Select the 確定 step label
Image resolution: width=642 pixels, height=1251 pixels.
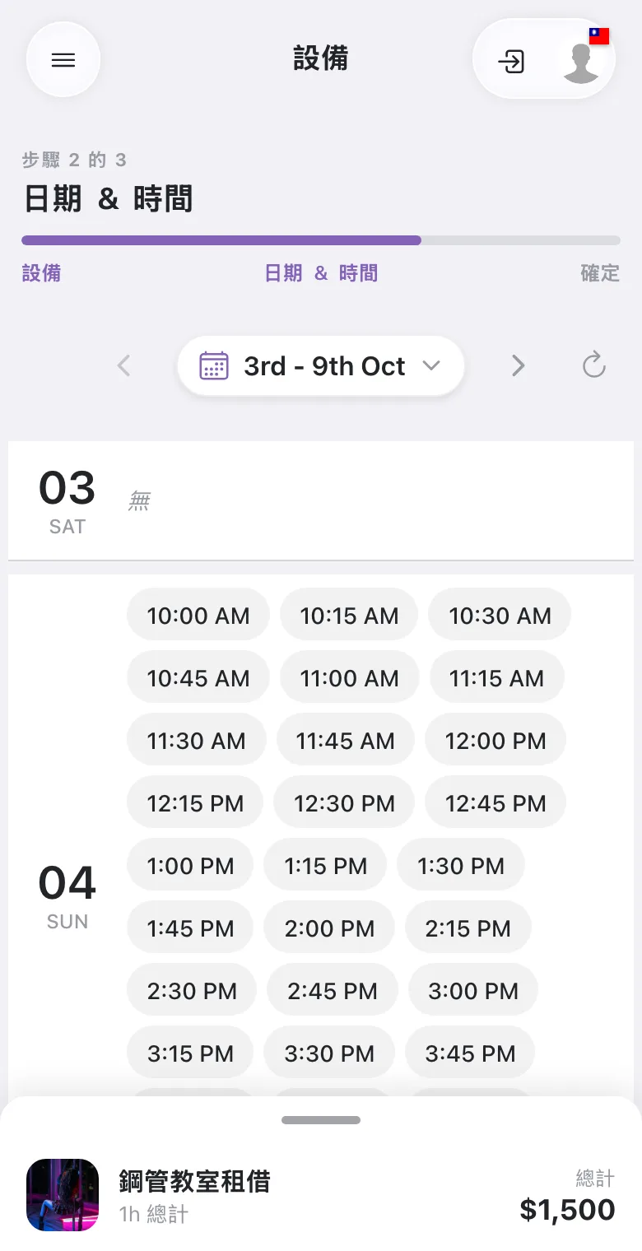tap(600, 273)
